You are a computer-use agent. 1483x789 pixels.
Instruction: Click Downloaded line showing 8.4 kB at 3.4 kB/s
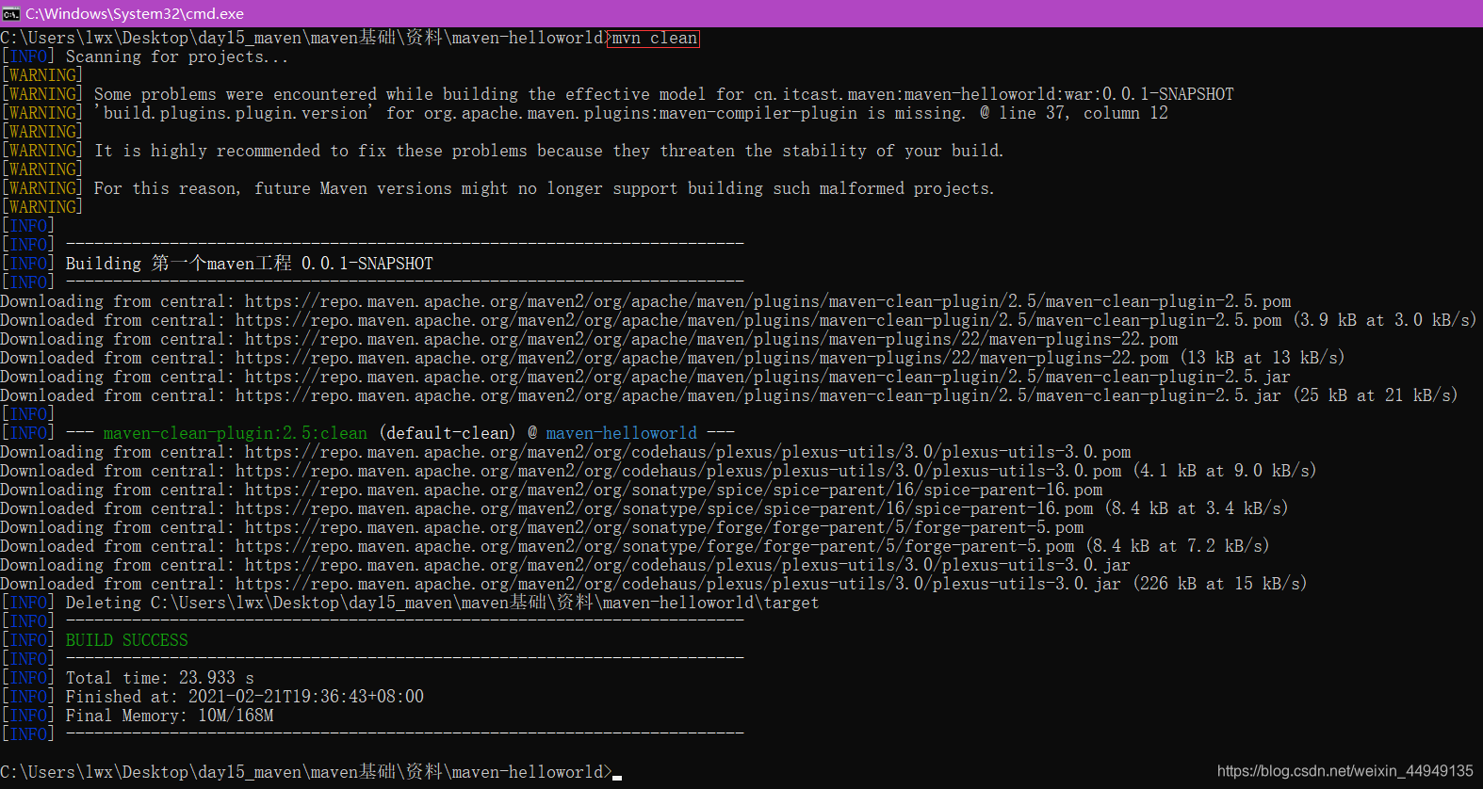pos(644,508)
